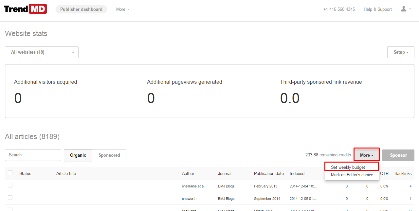Toggle the select-all articles checkbox in header
Viewport: 419px width, 211px height.
point(10,173)
